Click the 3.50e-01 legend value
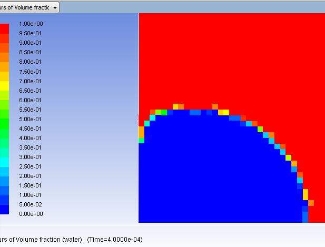 click(x=30, y=148)
